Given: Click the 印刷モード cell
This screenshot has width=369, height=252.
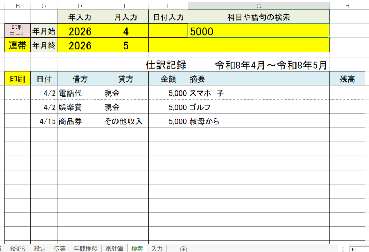Looking at the screenshot, I should click(x=18, y=31).
